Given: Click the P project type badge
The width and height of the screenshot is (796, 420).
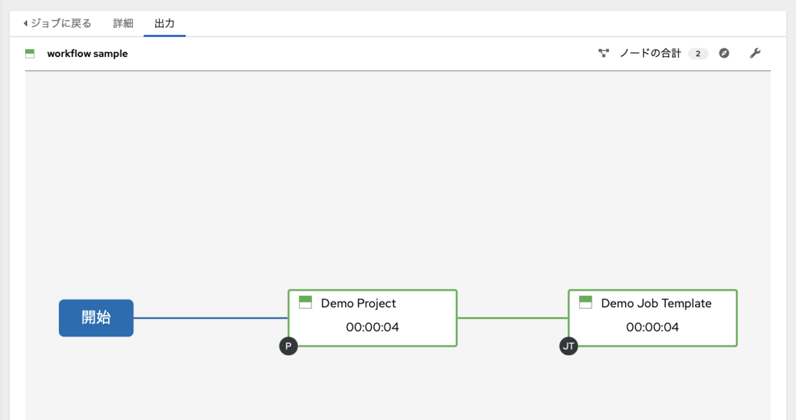Looking at the screenshot, I should [x=288, y=346].
